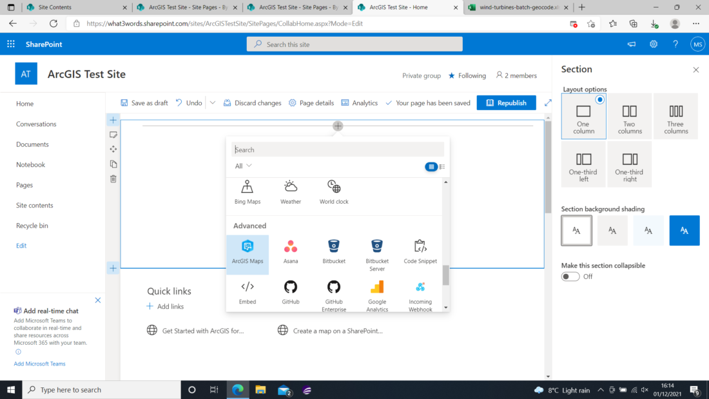
Task: Click Save as draft
Action: coord(144,102)
